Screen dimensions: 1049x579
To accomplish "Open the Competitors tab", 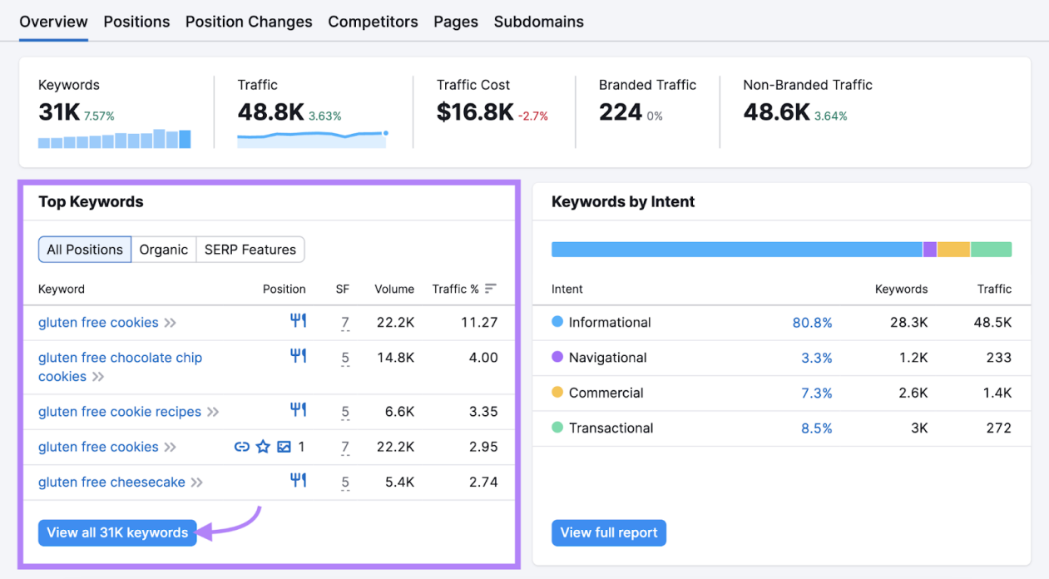I will tap(373, 22).
